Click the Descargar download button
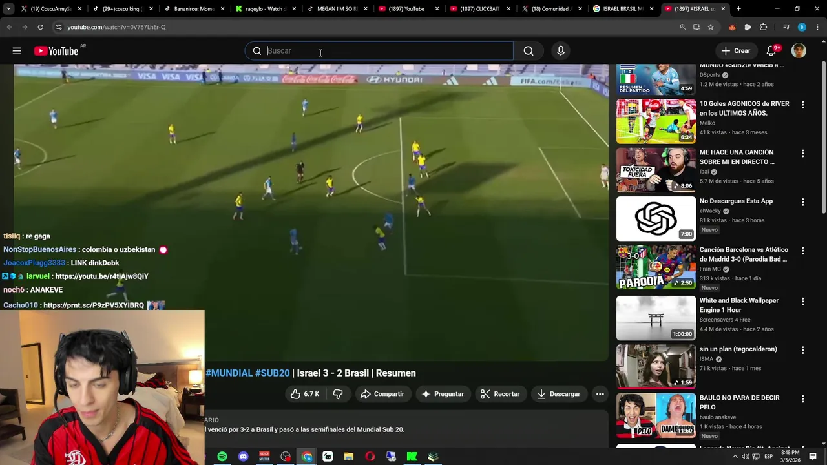Viewport: 827px width, 465px height. [x=558, y=394]
